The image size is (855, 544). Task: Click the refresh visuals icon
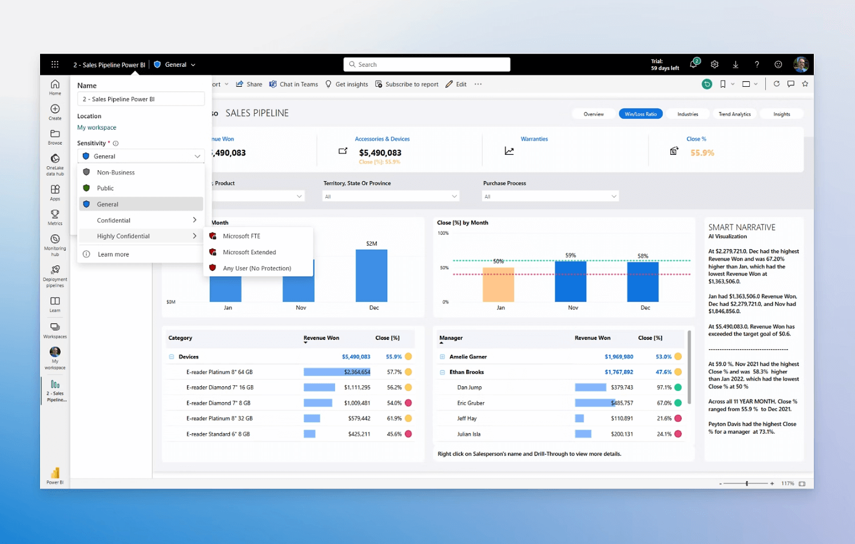[x=776, y=84]
